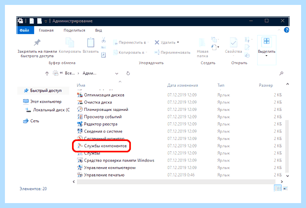Viewport: 306px width, 208px height.
Task: Select the Редактор реестра file name
Action: [101, 124]
